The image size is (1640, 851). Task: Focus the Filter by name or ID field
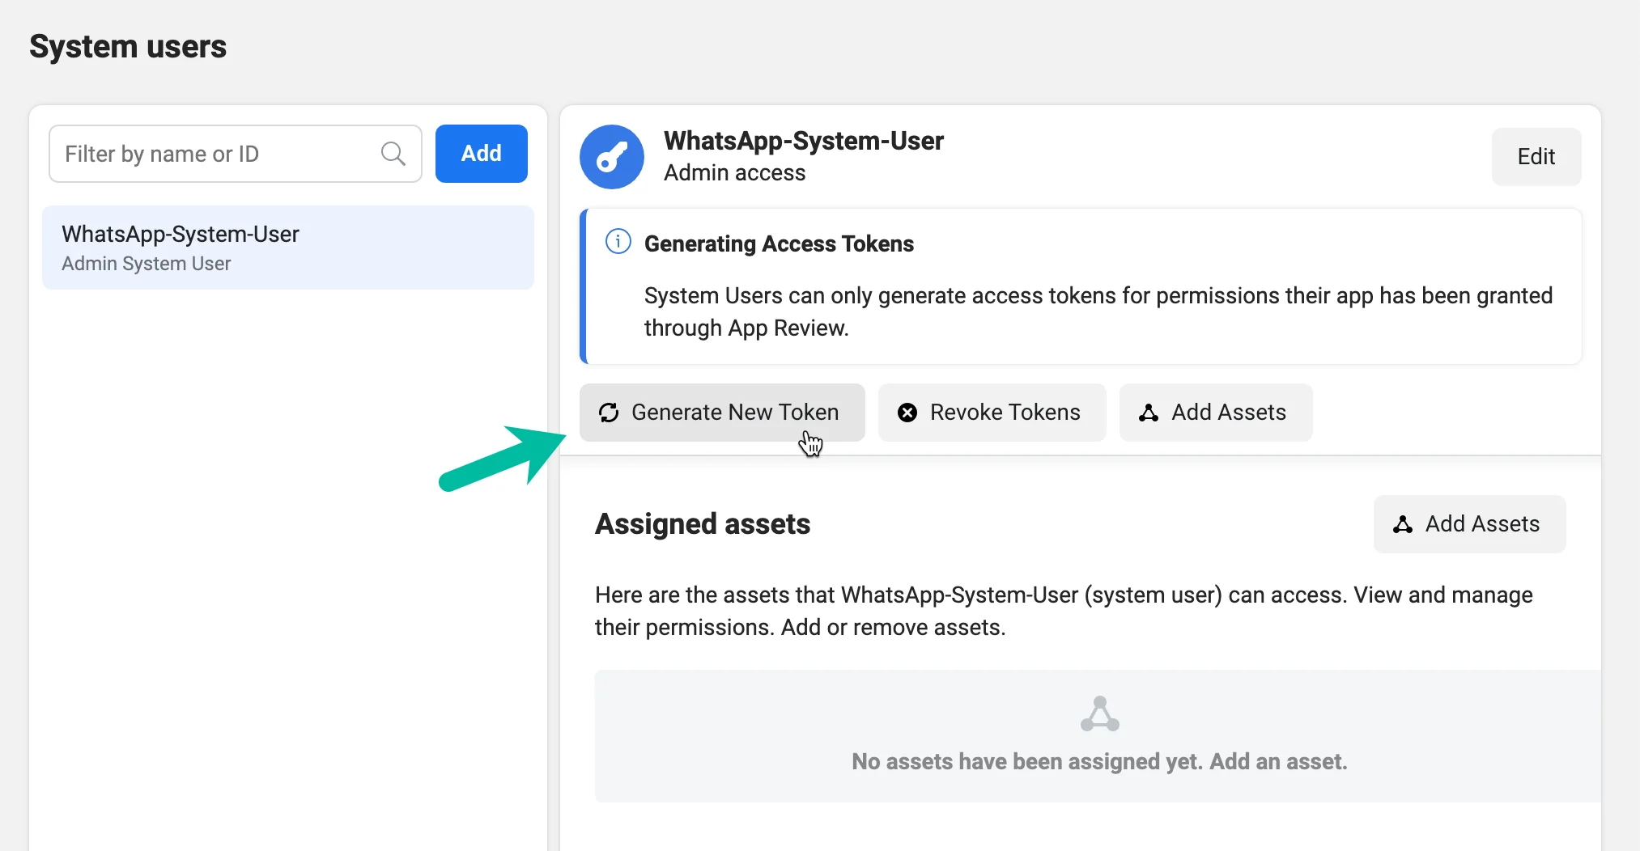click(x=236, y=154)
